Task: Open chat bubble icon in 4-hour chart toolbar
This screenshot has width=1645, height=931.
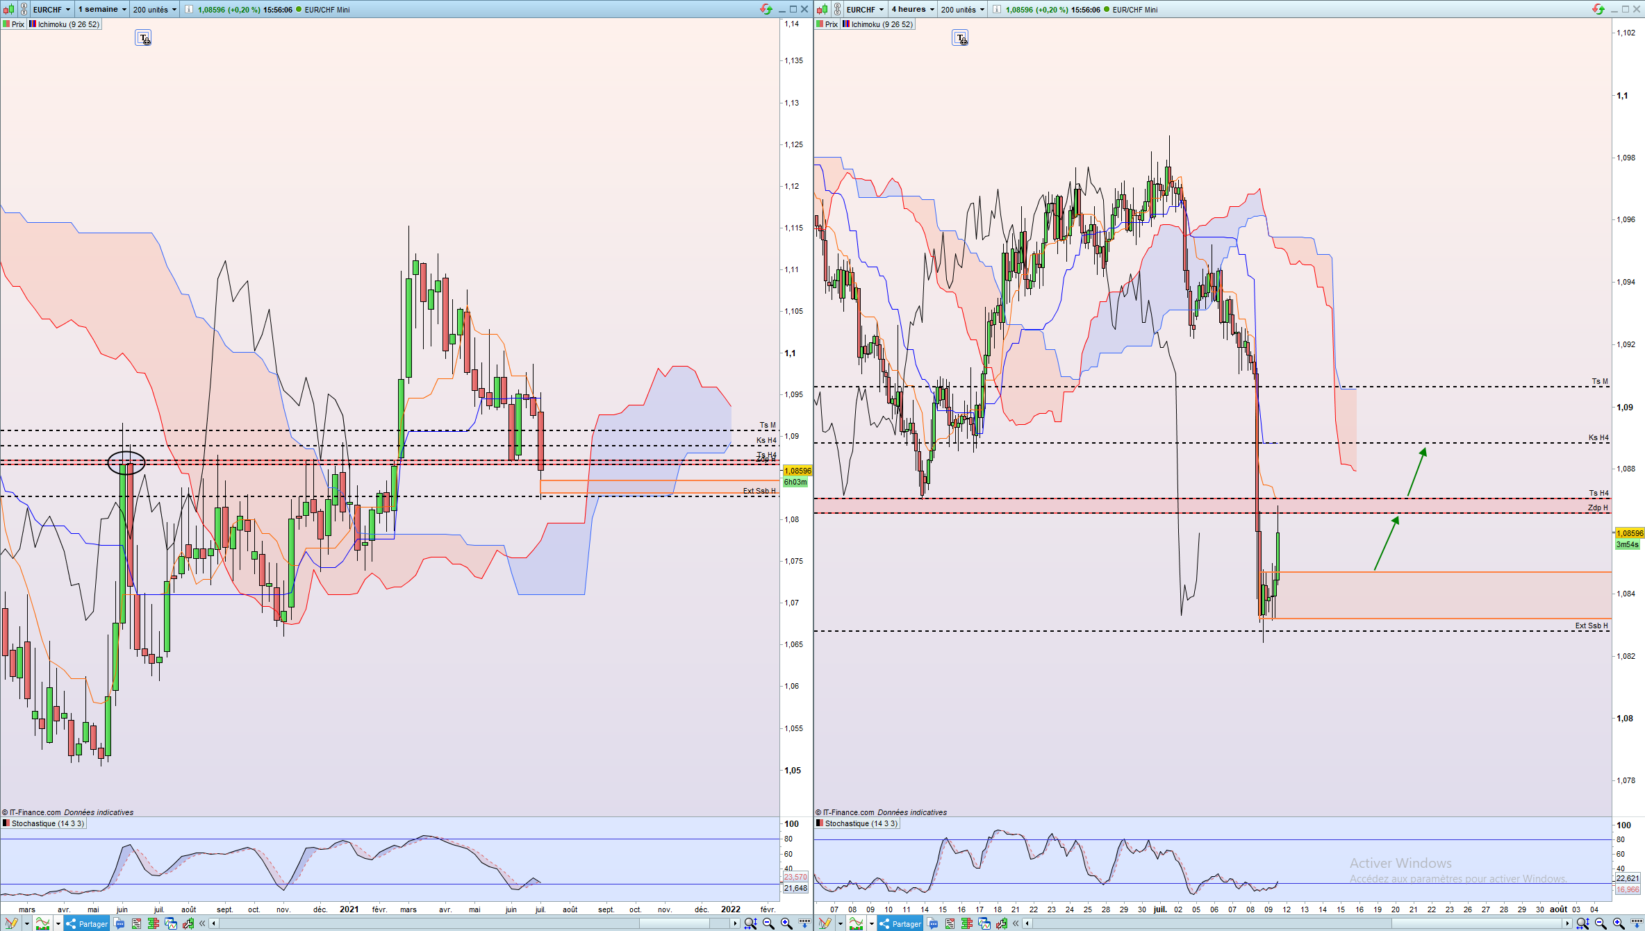Action: (x=932, y=923)
